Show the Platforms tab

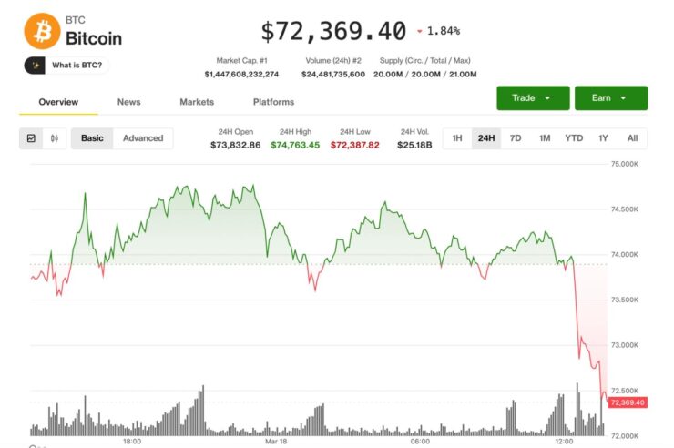pyautogui.click(x=273, y=102)
